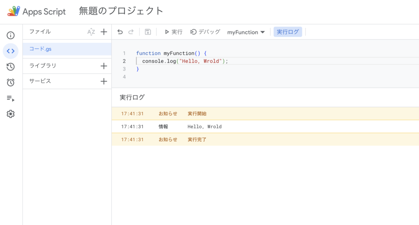This screenshot has width=419, height=225.
Task: Add a new file with plus icon
Action: pos(104,32)
